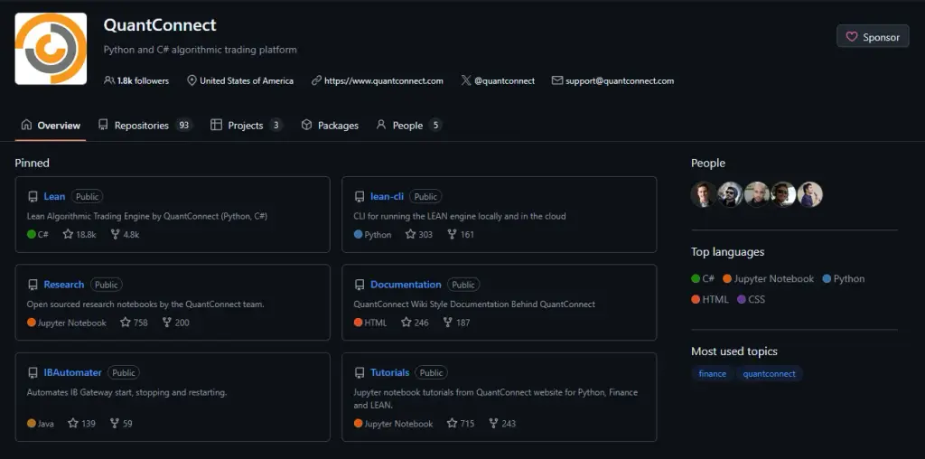Click the repo icon beside lean-cli

(x=360, y=196)
